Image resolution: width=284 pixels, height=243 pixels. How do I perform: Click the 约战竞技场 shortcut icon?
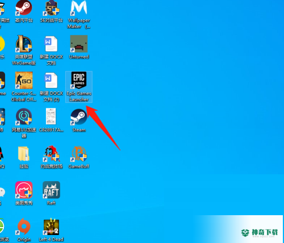pos(51,154)
